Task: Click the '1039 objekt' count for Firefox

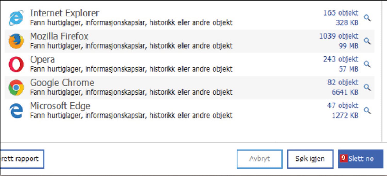Action: (338, 36)
